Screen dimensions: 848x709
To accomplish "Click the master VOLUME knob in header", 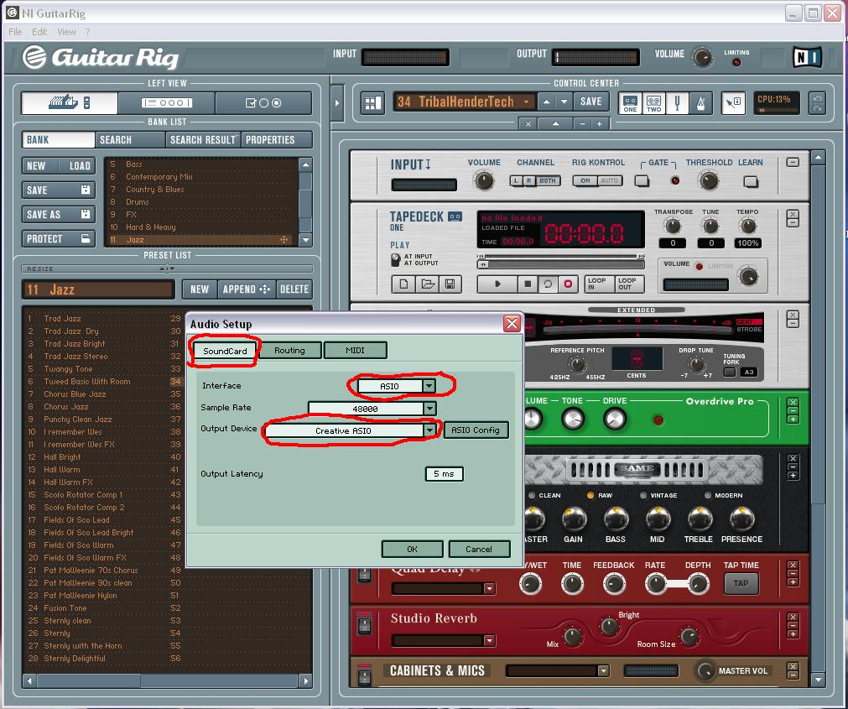I will [702, 57].
